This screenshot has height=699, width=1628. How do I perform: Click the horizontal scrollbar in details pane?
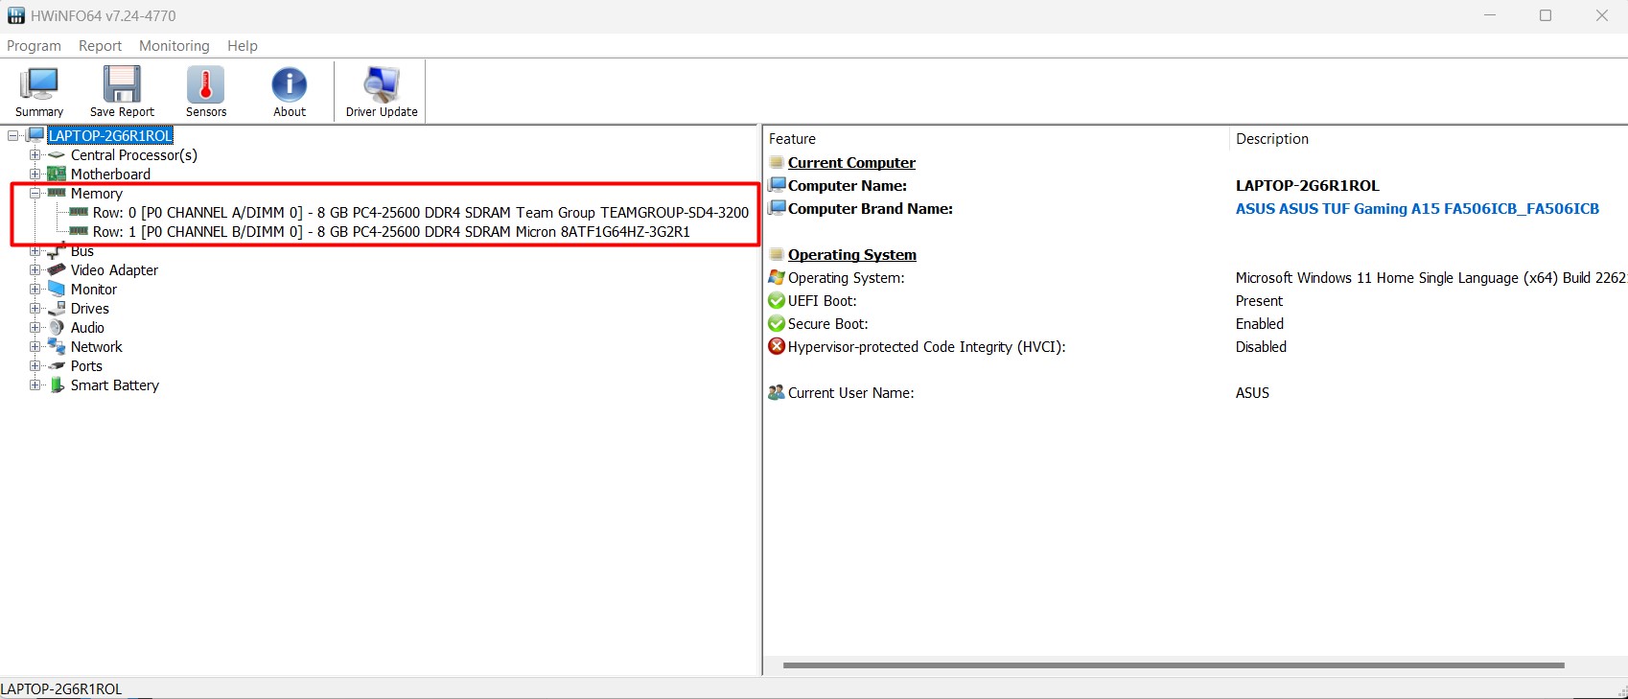click(x=1174, y=665)
